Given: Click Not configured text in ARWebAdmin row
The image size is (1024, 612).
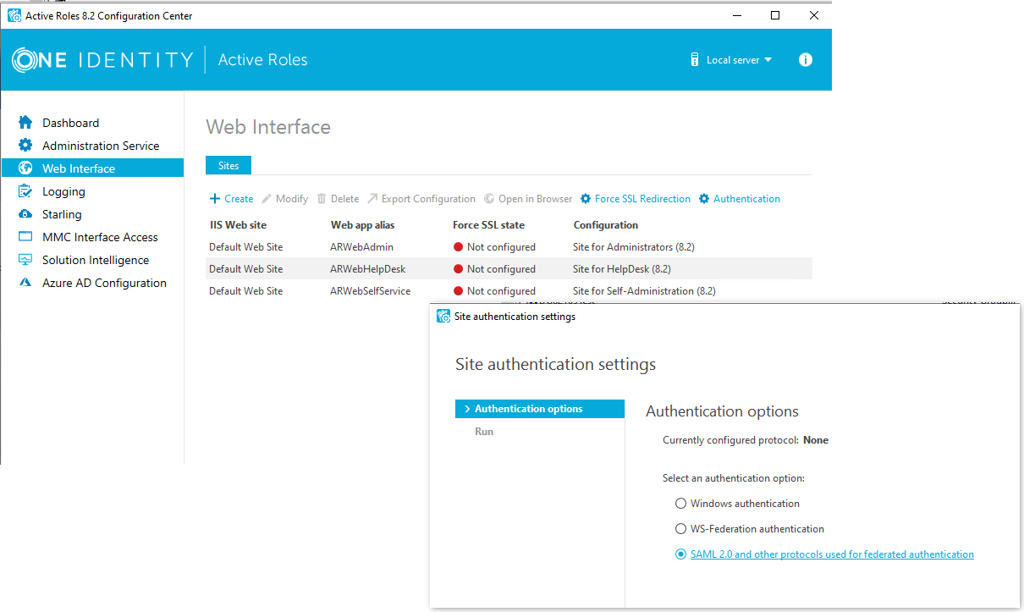Looking at the screenshot, I should tap(501, 247).
